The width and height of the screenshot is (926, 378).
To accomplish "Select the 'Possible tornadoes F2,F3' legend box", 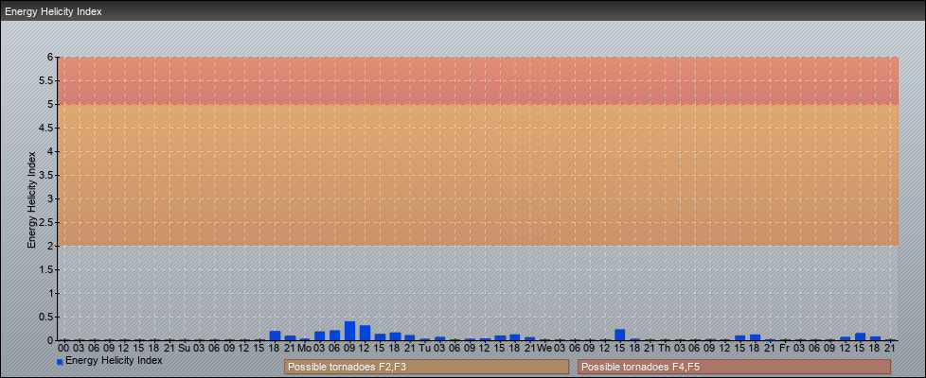I will point(426,367).
